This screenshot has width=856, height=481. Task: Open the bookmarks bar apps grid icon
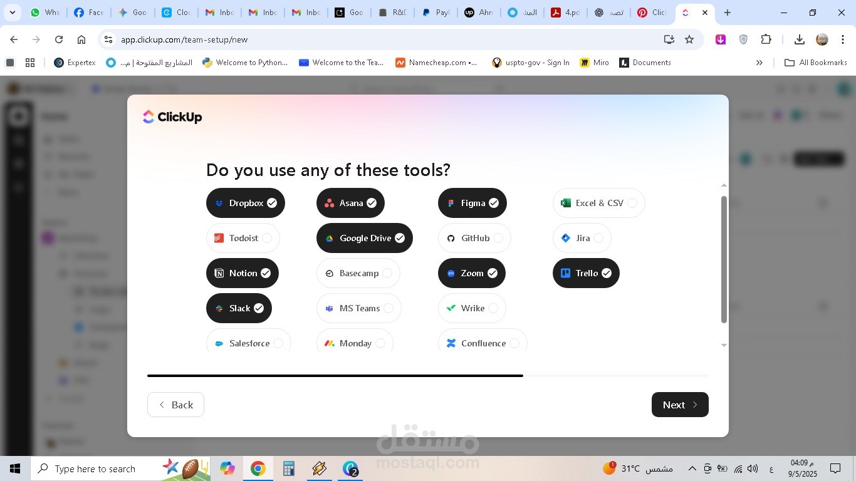tap(30, 63)
